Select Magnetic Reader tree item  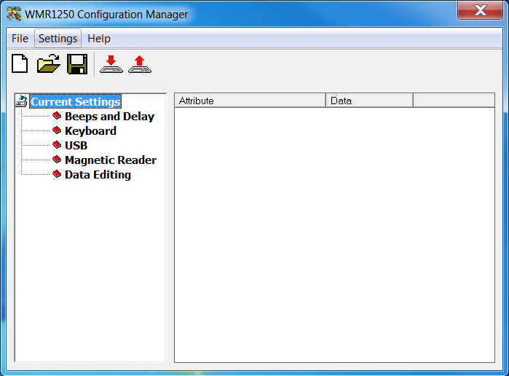click(x=111, y=160)
